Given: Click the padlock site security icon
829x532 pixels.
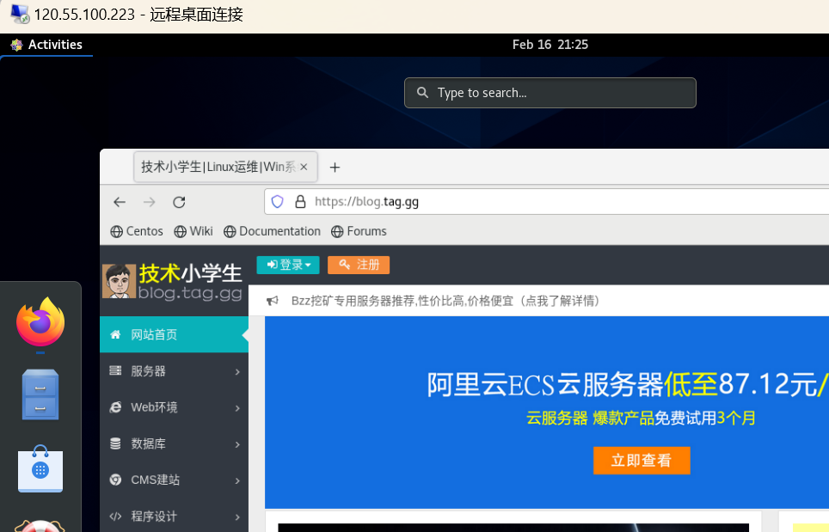Looking at the screenshot, I should [300, 202].
